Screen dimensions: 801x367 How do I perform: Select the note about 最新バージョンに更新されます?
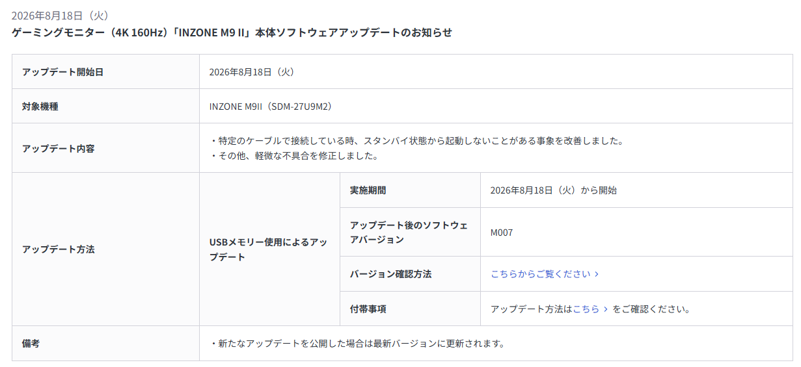357,343
